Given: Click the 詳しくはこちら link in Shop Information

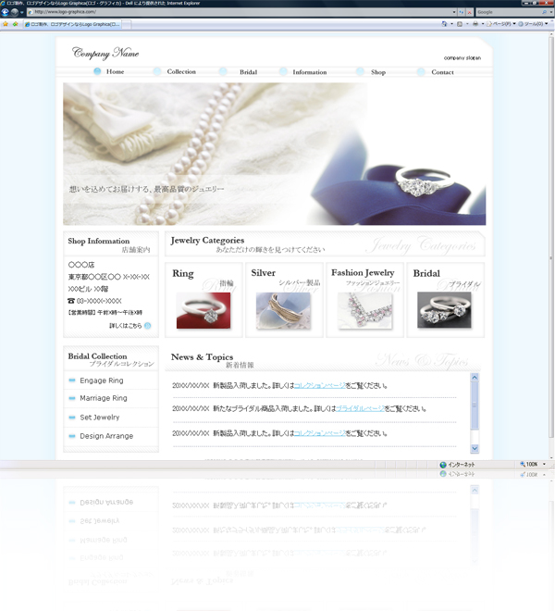Looking at the screenshot, I should (x=126, y=325).
